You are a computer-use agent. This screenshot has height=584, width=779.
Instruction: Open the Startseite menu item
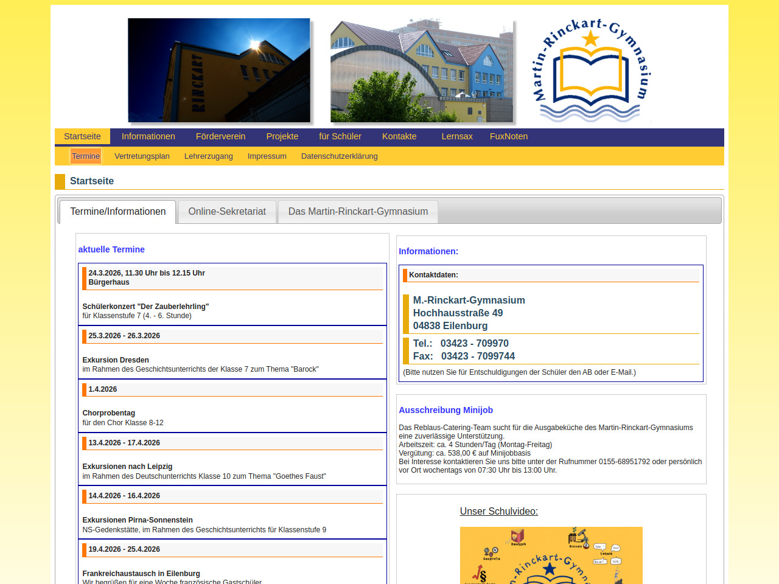pyautogui.click(x=82, y=137)
